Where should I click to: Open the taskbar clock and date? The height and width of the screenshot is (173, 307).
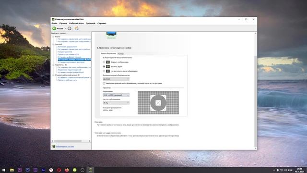tap(299, 170)
